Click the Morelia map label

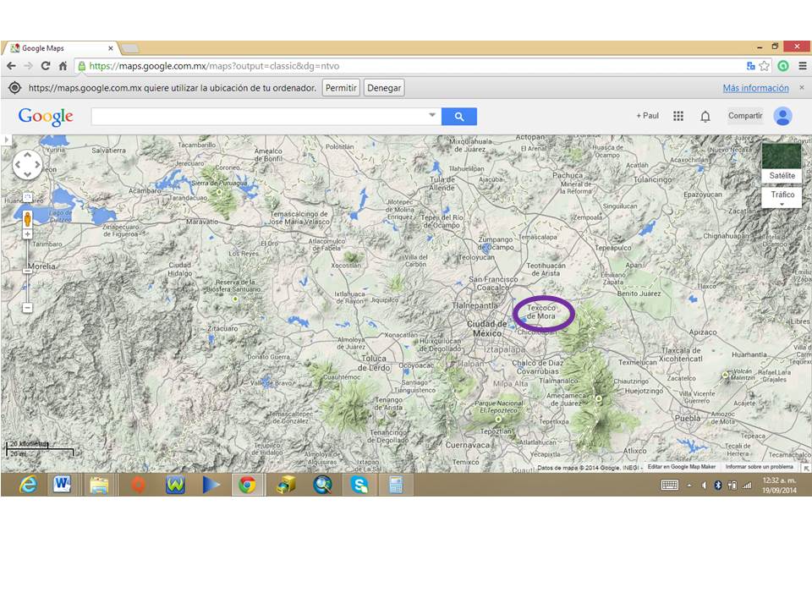(41, 266)
